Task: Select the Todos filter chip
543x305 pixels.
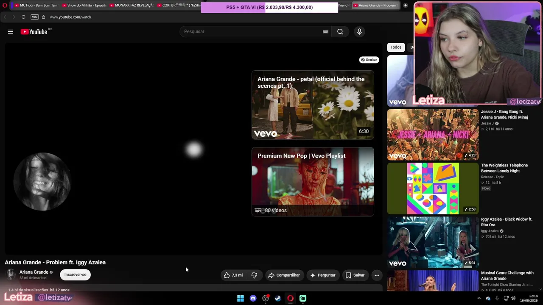Action: coord(396,47)
